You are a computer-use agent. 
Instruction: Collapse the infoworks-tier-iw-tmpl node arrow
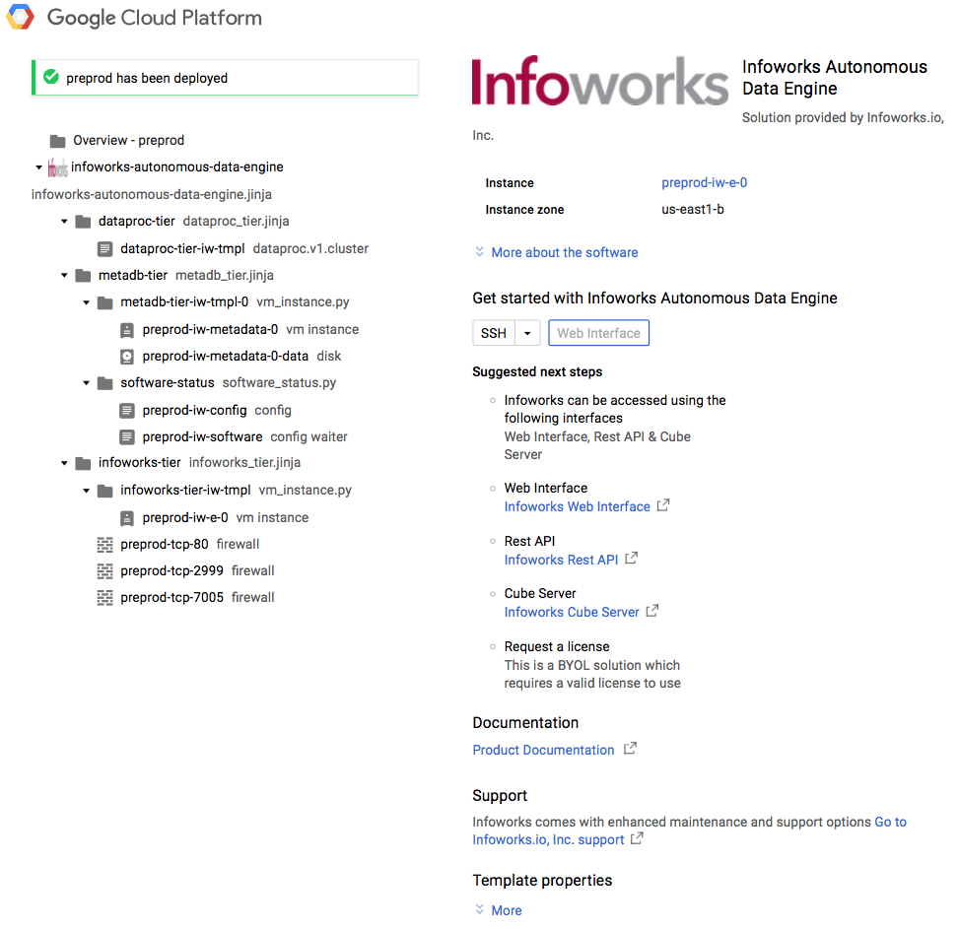[86, 491]
